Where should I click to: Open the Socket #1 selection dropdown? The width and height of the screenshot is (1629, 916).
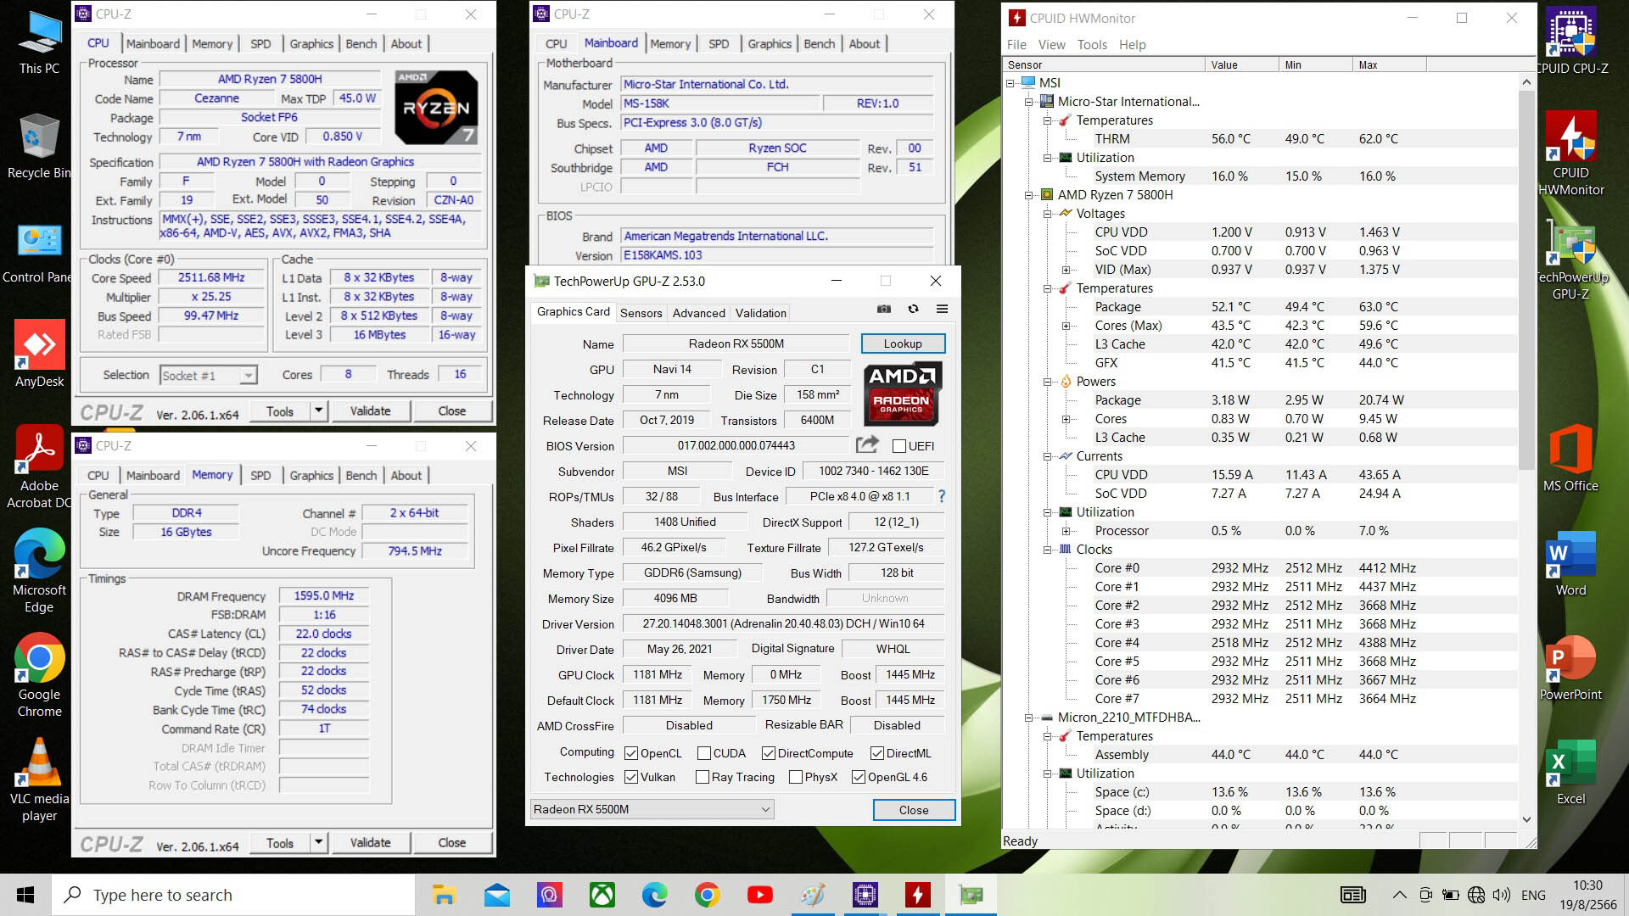click(207, 375)
